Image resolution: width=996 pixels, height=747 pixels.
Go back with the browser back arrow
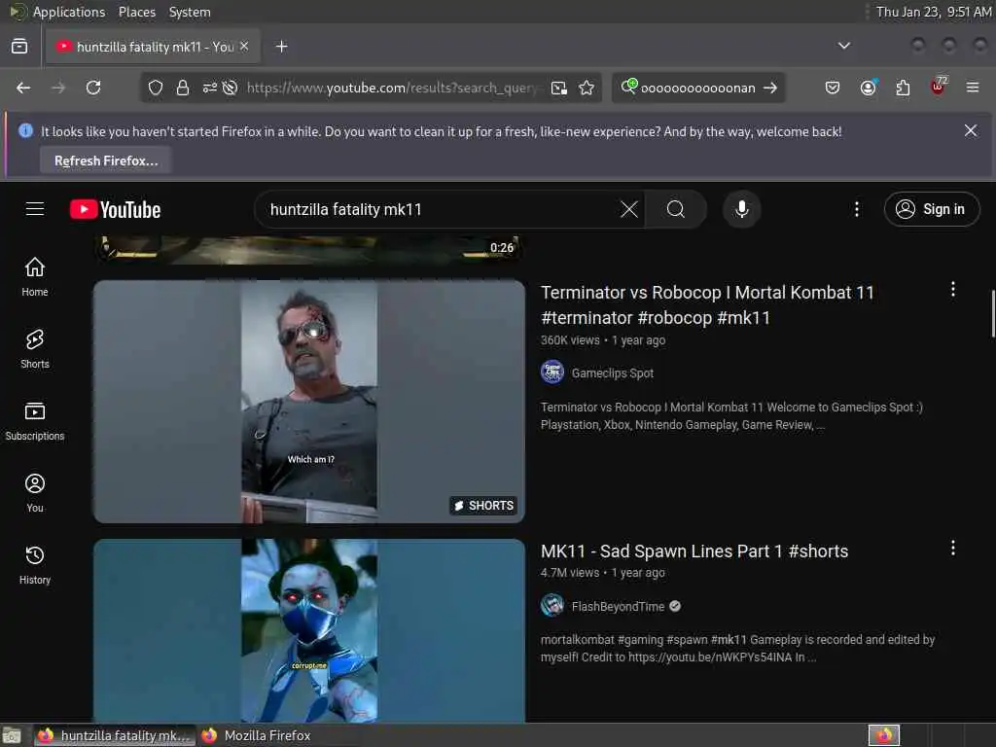23,88
